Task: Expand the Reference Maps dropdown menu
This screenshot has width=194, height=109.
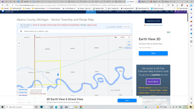Action: tap(137, 11)
